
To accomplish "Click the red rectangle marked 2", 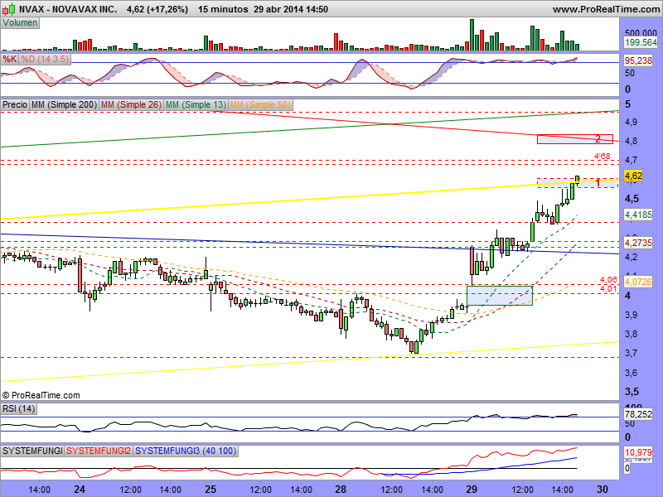I will click(x=574, y=138).
